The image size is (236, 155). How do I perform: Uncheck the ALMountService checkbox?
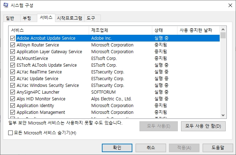(x=13, y=59)
